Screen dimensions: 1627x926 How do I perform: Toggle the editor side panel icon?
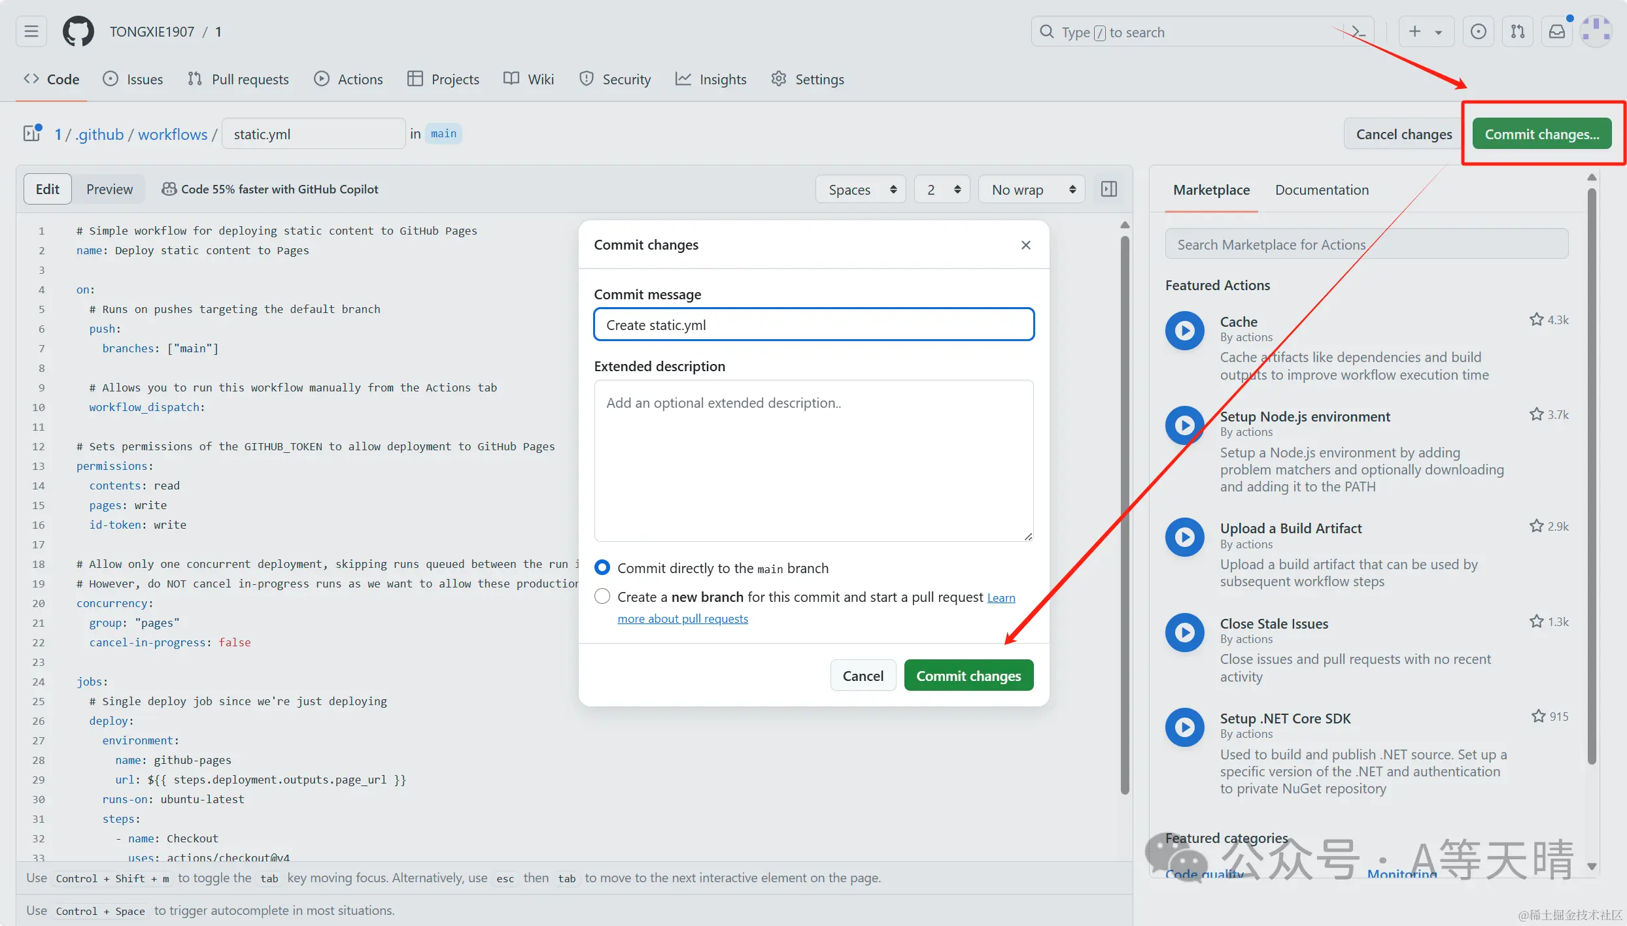tap(1109, 190)
